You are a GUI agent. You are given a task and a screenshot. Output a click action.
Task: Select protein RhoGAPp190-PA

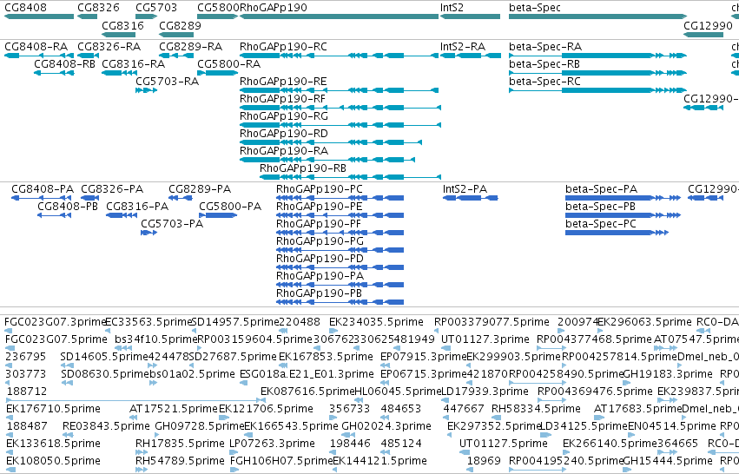(340, 285)
